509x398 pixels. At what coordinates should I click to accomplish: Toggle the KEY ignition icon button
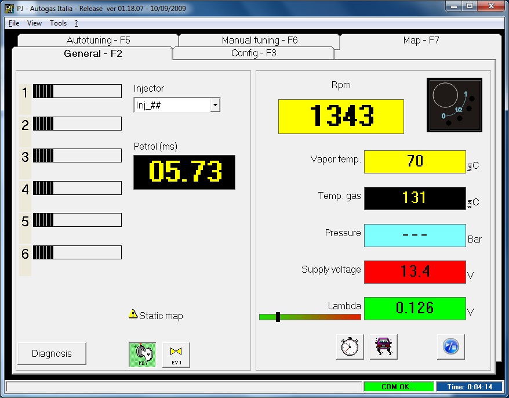point(142,354)
